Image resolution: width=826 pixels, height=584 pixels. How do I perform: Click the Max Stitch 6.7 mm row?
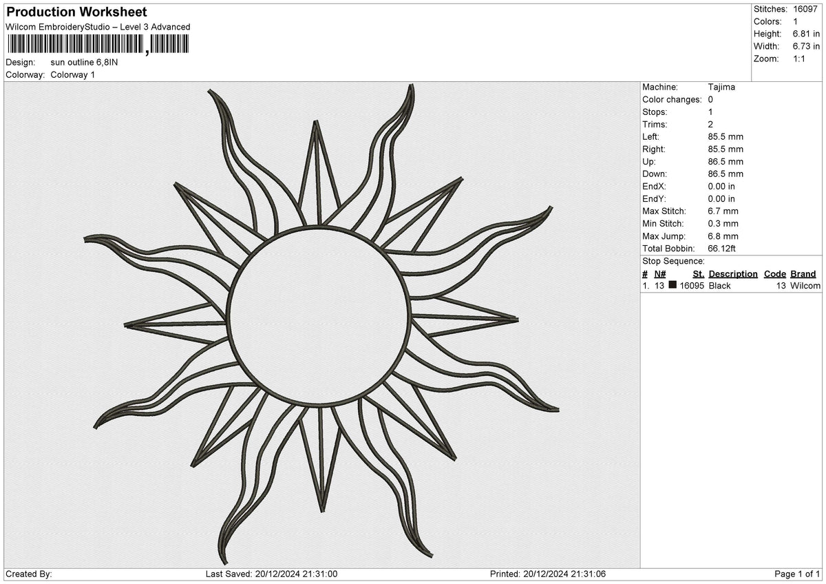click(690, 211)
